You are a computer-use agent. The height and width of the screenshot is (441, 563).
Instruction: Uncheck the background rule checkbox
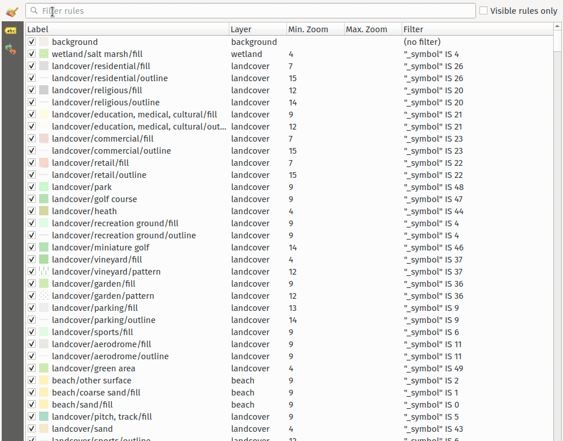click(32, 42)
